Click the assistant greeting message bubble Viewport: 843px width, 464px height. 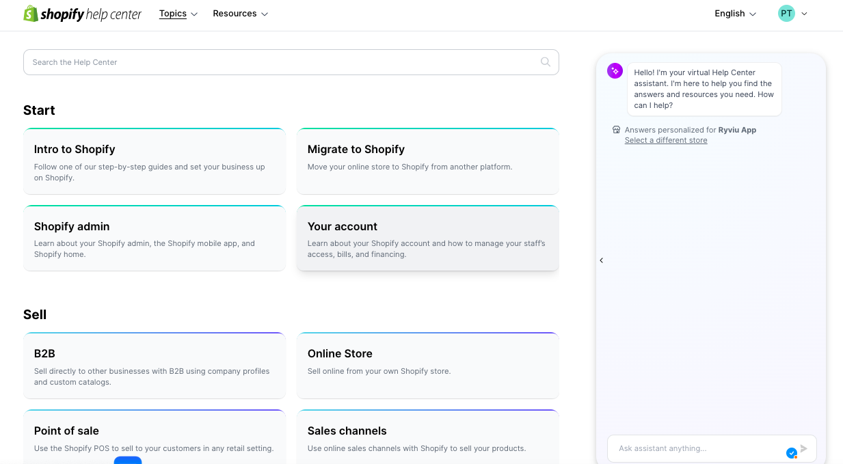coord(704,89)
